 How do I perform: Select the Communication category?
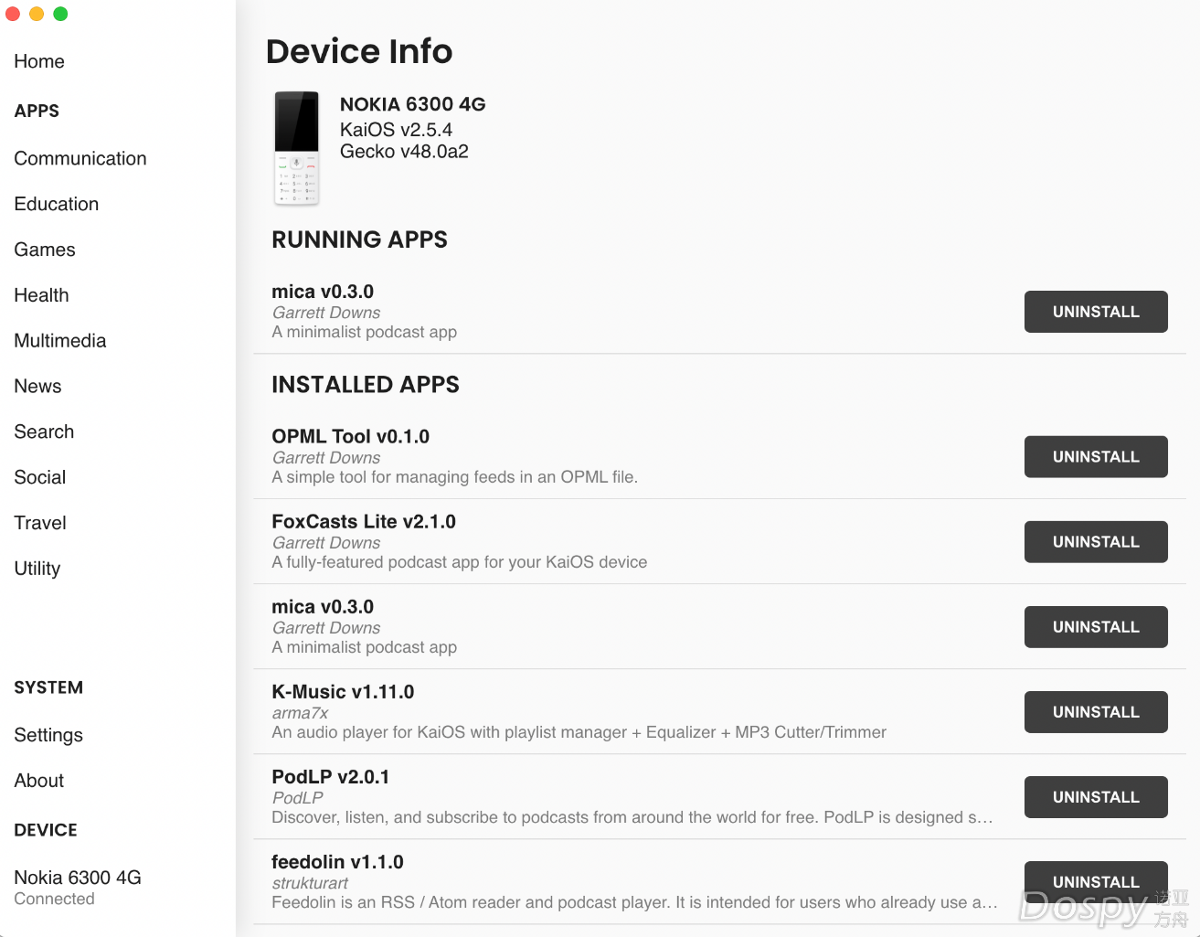pyautogui.click(x=80, y=158)
